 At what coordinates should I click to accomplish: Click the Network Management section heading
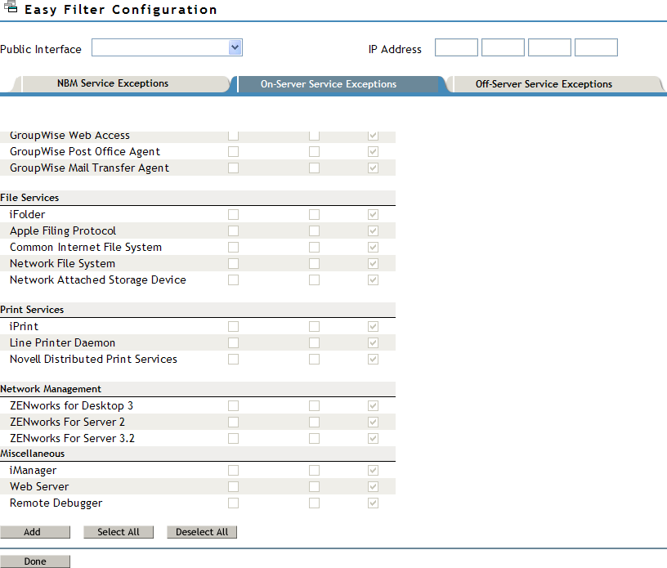[51, 389]
